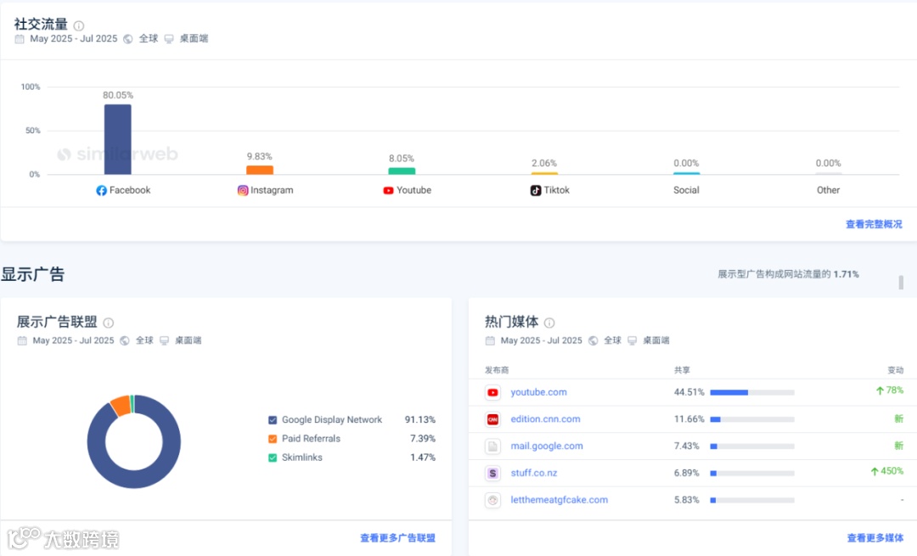Click the youtube.com row favicon
Image resolution: width=917 pixels, height=556 pixels.
point(493,392)
